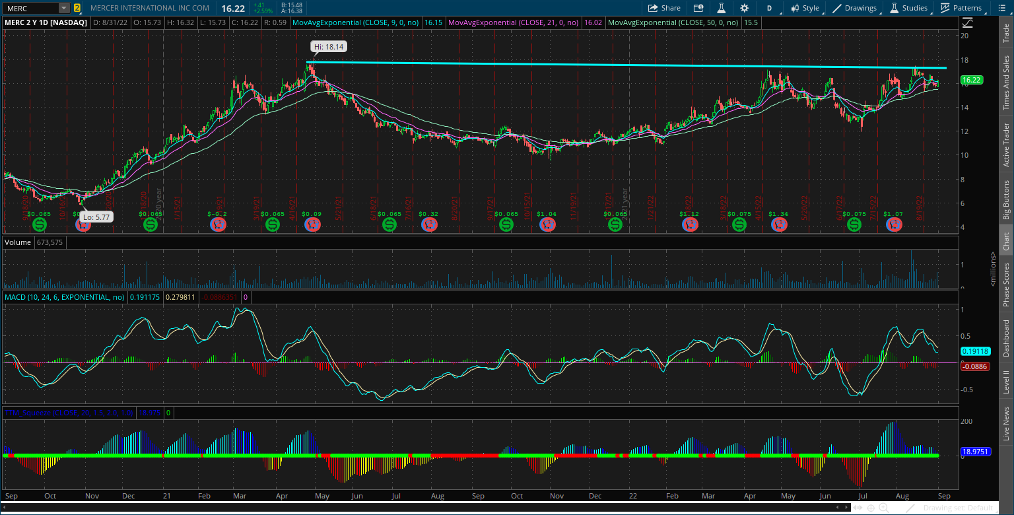Open chart settings with the gear icon
The height and width of the screenshot is (515, 1014).
click(745, 8)
